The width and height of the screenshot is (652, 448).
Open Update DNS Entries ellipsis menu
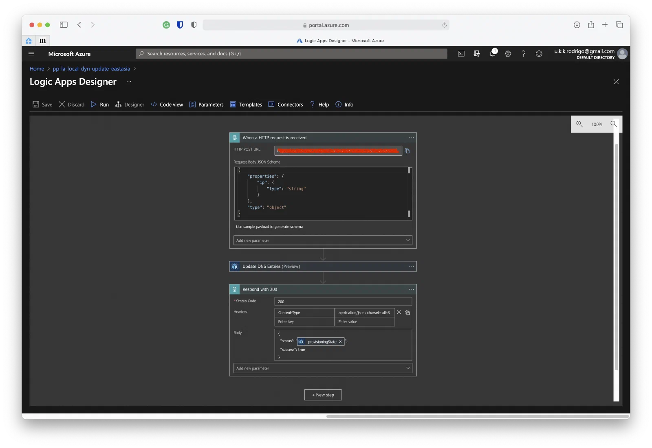click(412, 266)
